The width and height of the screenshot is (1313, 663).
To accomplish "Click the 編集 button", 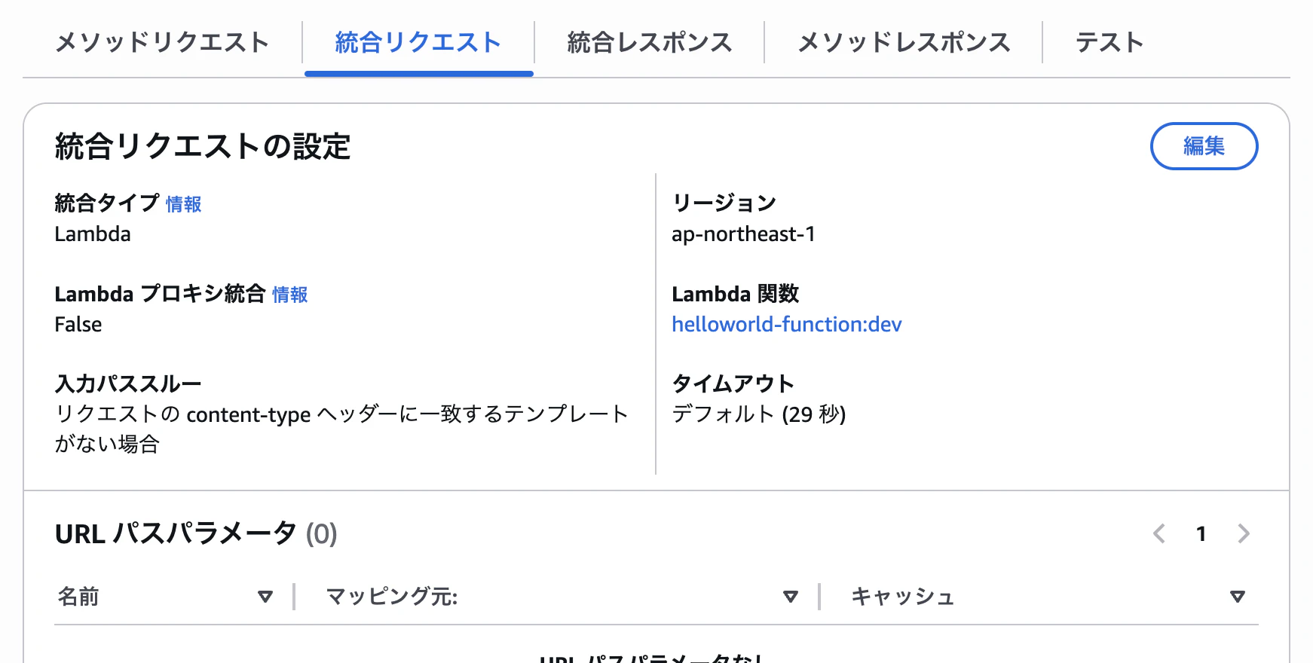I will tap(1203, 146).
